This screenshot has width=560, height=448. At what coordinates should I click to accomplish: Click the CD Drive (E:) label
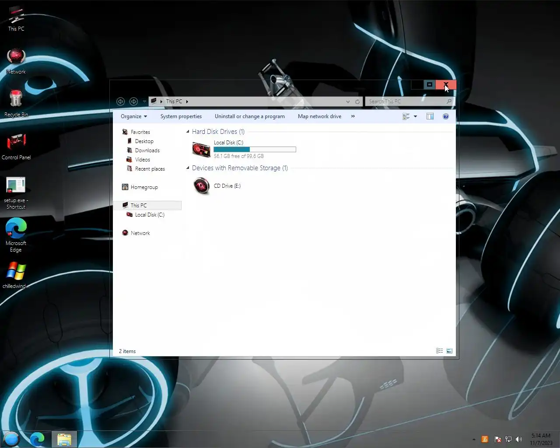(x=227, y=186)
